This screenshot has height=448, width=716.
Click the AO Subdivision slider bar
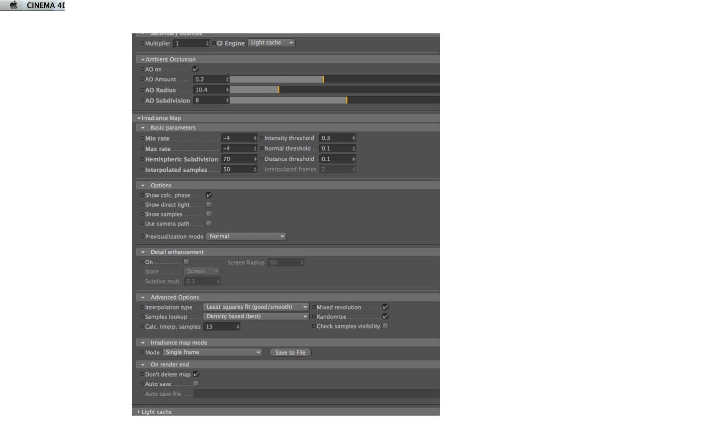(x=335, y=100)
